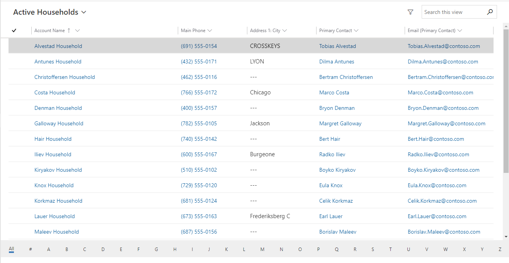Click phone number (681) 555-0124
This screenshot has width=509, height=263.
coord(199,201)
